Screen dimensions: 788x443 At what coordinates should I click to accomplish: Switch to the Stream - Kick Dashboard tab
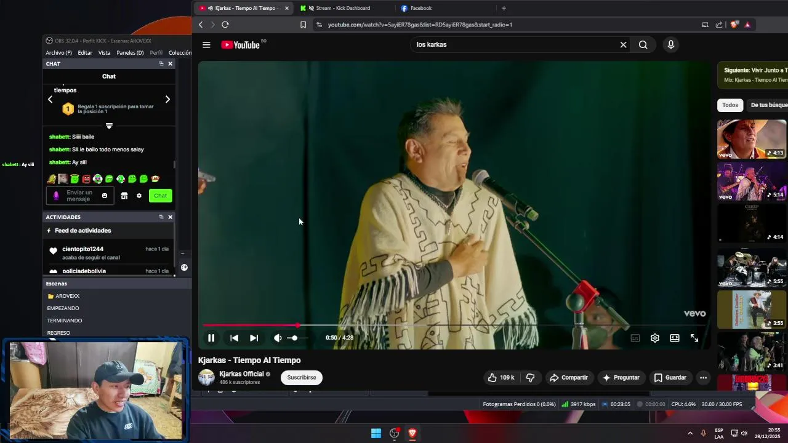343,8
